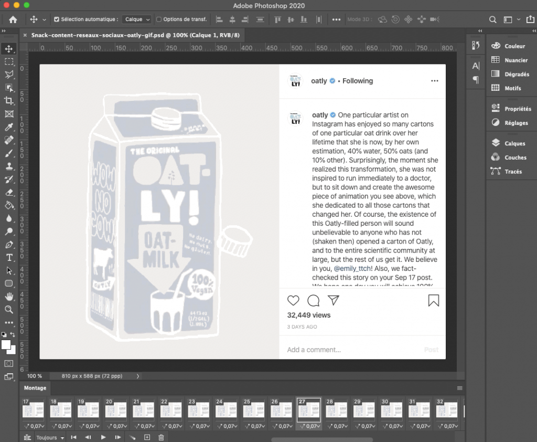Open the Move tool preset picker arrow
Image resolution: width=537 pixels, height=442 pixels.
pos(44,19)
